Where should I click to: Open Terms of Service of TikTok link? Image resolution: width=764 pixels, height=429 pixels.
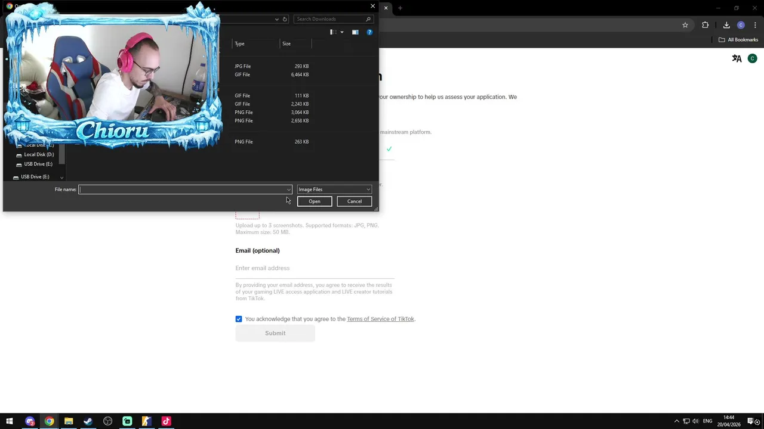click(x=380, y=319)
